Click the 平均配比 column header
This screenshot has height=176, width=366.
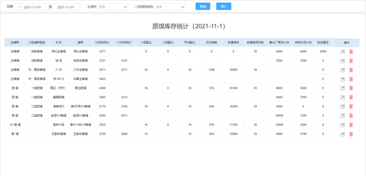click(x=190, y=43)
